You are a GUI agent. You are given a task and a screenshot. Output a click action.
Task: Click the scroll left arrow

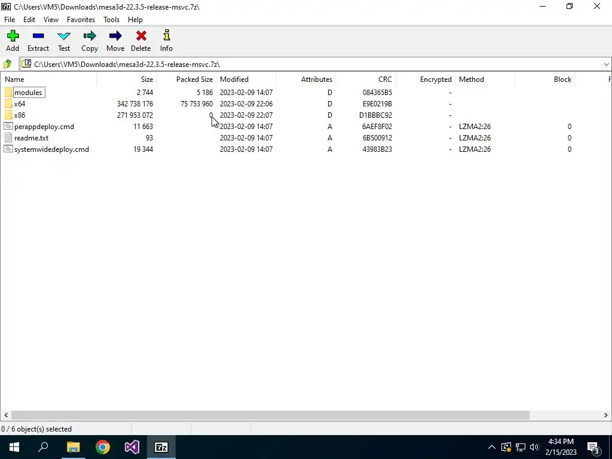[x=5, y=415]
